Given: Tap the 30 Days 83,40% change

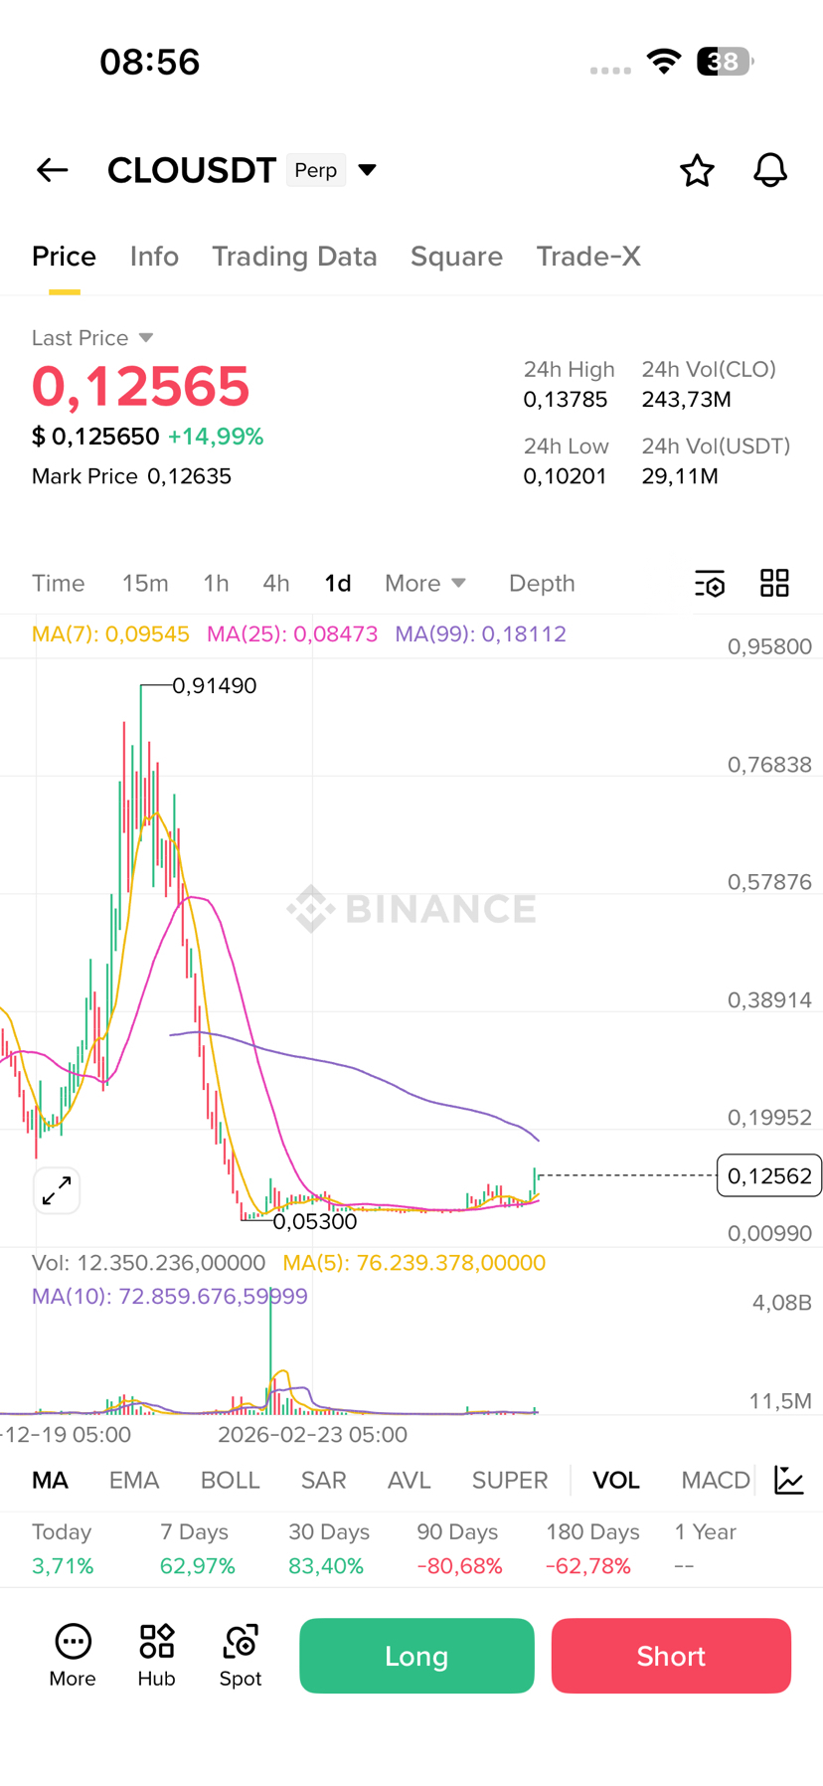Looking at the screenshot, I should 329,1549.
